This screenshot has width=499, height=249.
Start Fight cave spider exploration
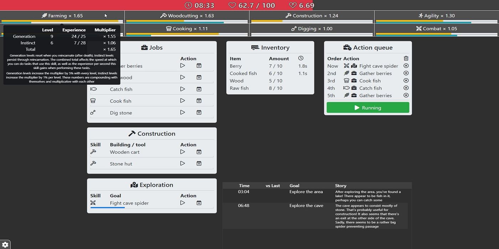(x=182, y=203)
